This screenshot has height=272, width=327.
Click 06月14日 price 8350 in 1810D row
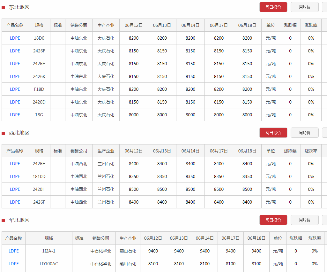pyautogui.click(x=190, y=176)
